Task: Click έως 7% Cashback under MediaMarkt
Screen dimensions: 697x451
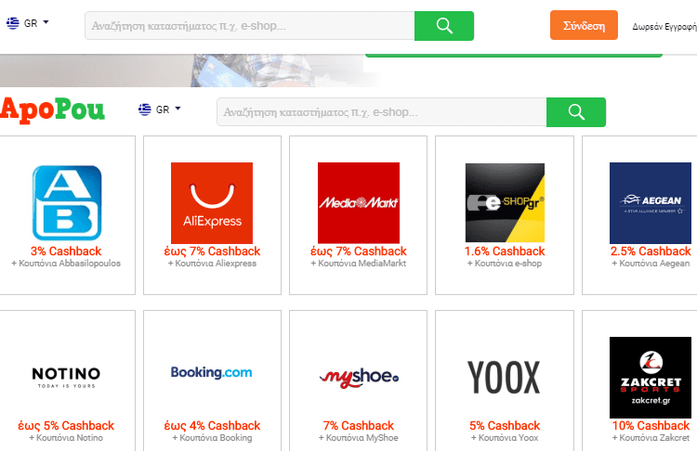Action: pos(359,251)
